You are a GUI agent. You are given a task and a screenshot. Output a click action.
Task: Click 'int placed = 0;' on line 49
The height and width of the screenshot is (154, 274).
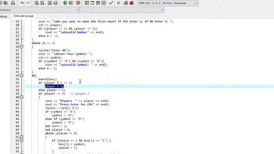[x=58, y=130]
